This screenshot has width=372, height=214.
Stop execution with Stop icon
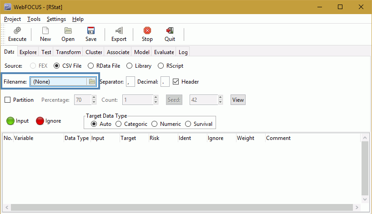tap(147, 35)
